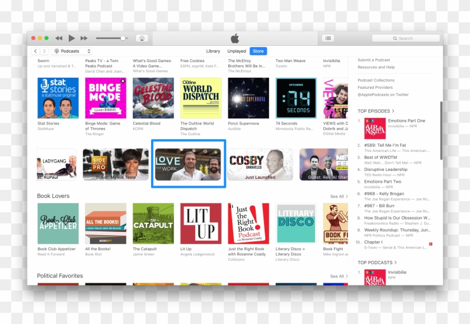
Task: Click the back navigation arrow
Action: pos(35,51)
